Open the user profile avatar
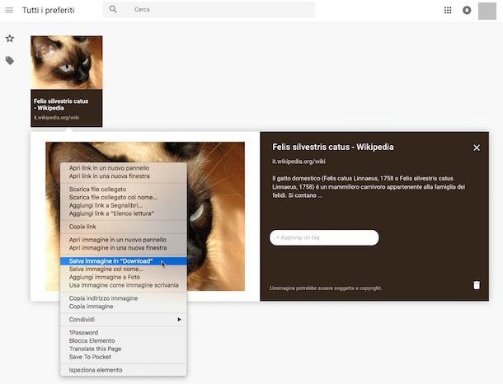The image size is (503, 384). 488,10
